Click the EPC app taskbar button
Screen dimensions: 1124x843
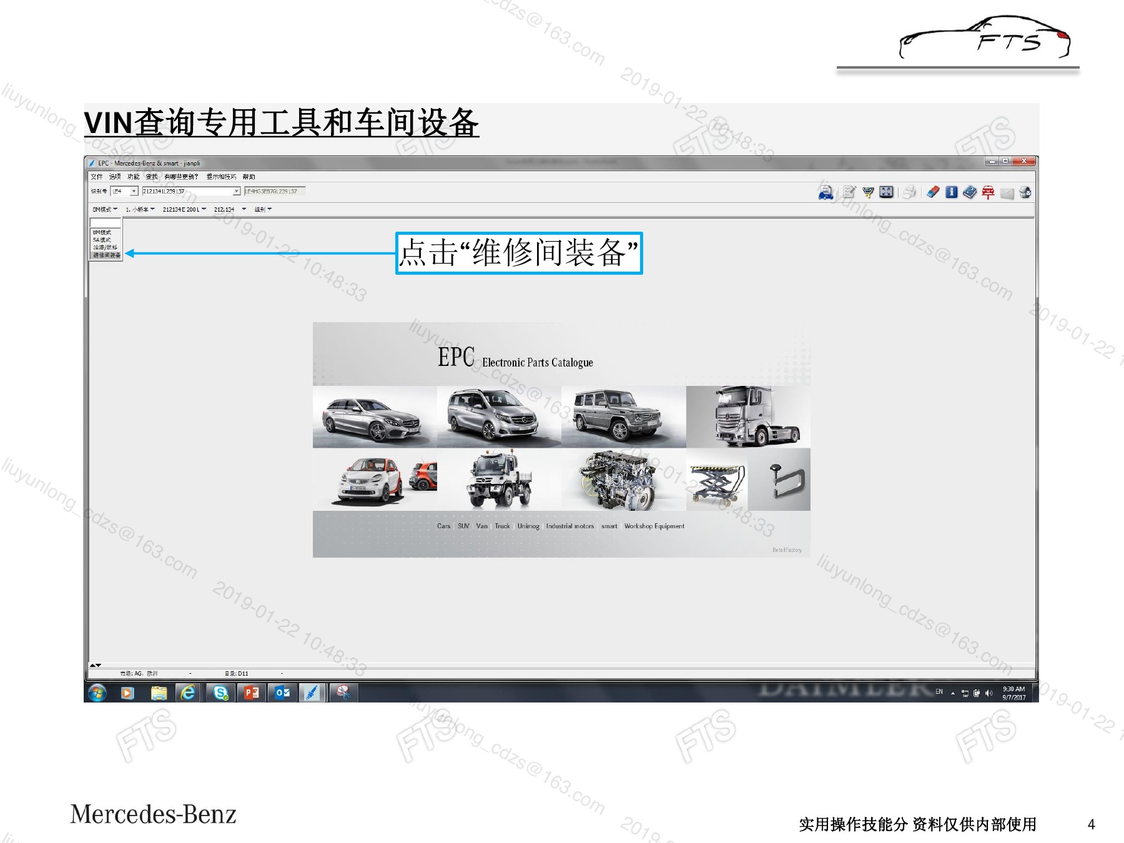tap(312, 693)
